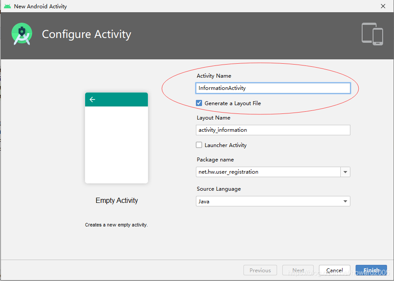Click the Android Studio logo in header
Viewport: 394px width, 281px height.
point(22,34)
